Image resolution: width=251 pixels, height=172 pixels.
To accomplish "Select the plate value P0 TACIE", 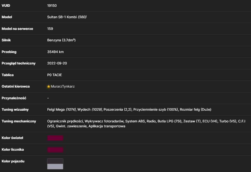I will click(x=54, y=75).
